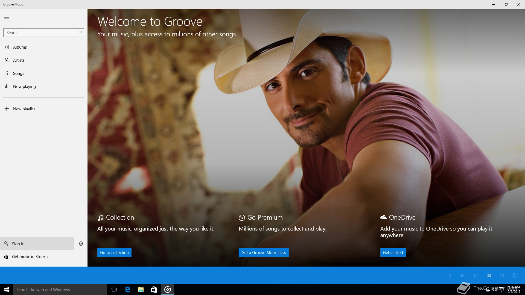Open Task View on the taskbar

pos(114,290)
